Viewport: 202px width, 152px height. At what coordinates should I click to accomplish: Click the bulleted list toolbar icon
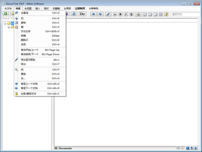coord(161,14)
